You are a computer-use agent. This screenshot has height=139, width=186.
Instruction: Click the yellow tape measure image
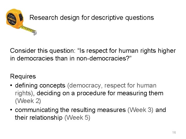tap(21, 22)
